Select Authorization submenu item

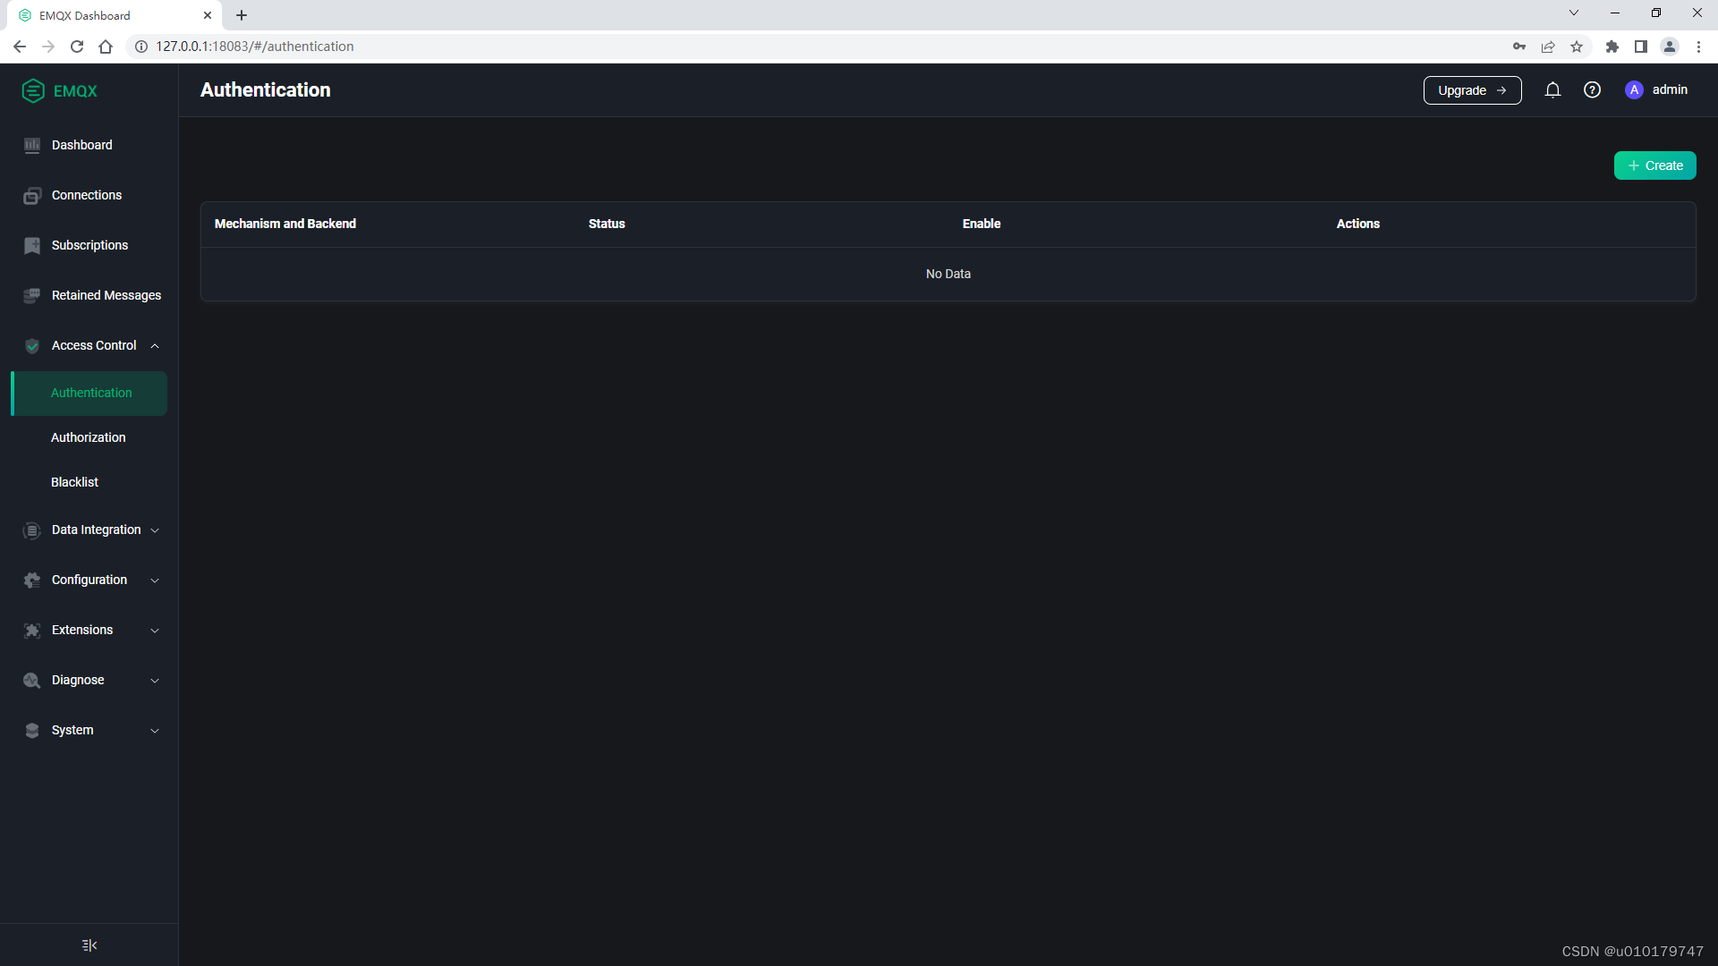click(x=88, y=437)
